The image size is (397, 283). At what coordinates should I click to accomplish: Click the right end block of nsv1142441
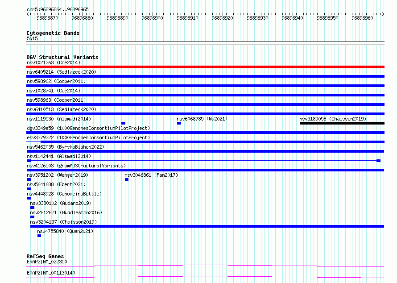379,161
